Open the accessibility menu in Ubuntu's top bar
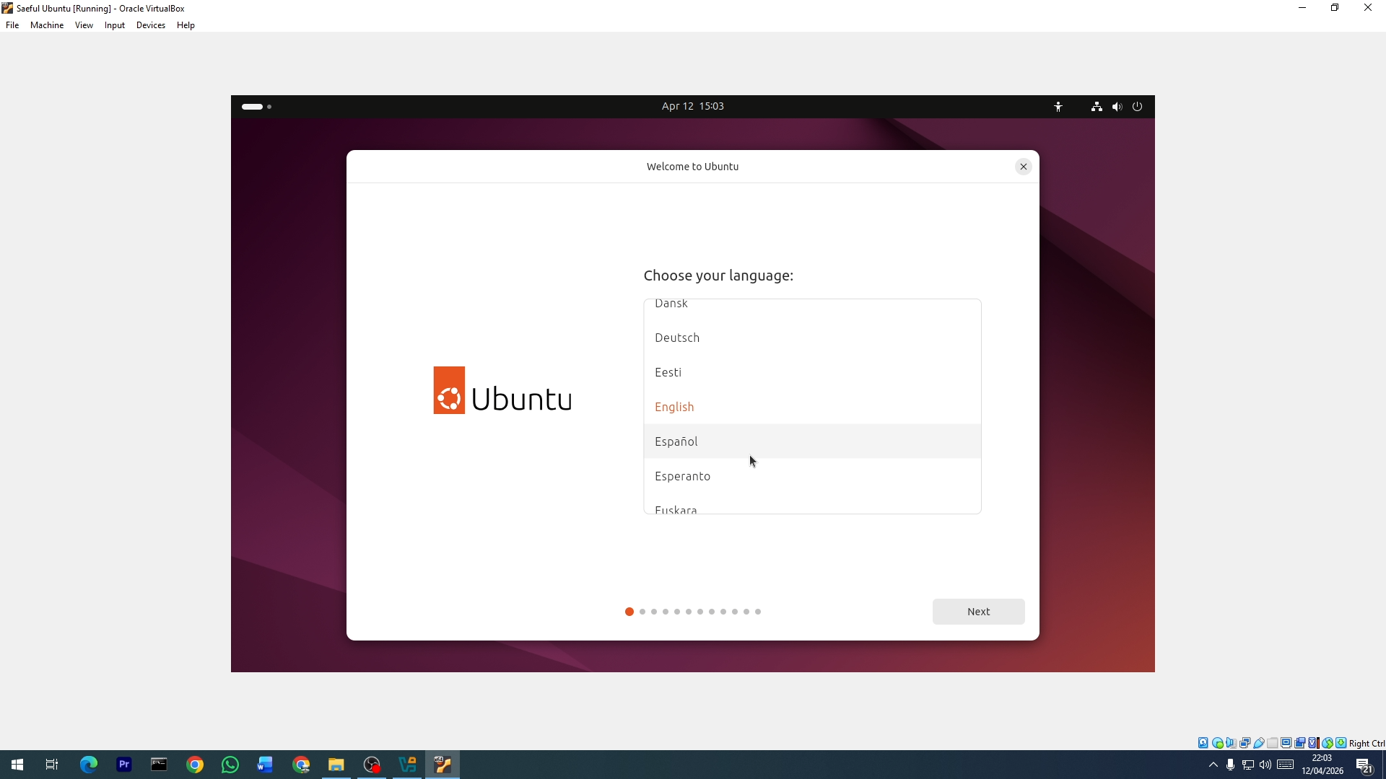Screen dimensions: 1386x779 (x=1058, y=106)
